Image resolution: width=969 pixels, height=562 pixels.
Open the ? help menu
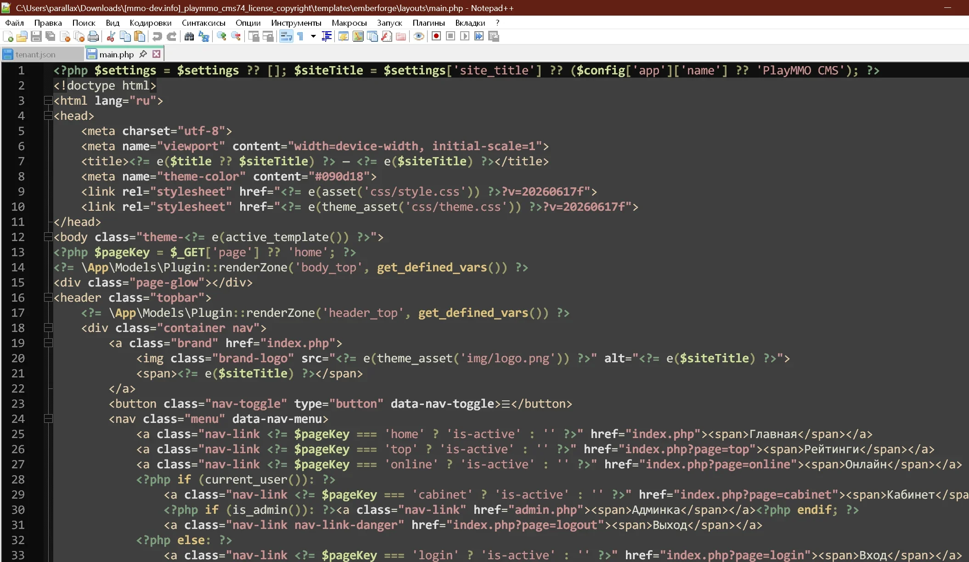click(497, 22)
